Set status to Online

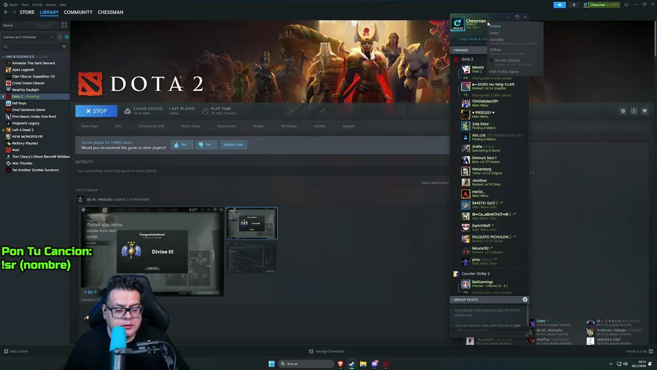click(495, 26)
